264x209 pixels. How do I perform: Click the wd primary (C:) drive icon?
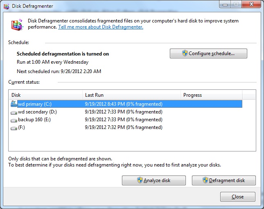tap(14, 104)
